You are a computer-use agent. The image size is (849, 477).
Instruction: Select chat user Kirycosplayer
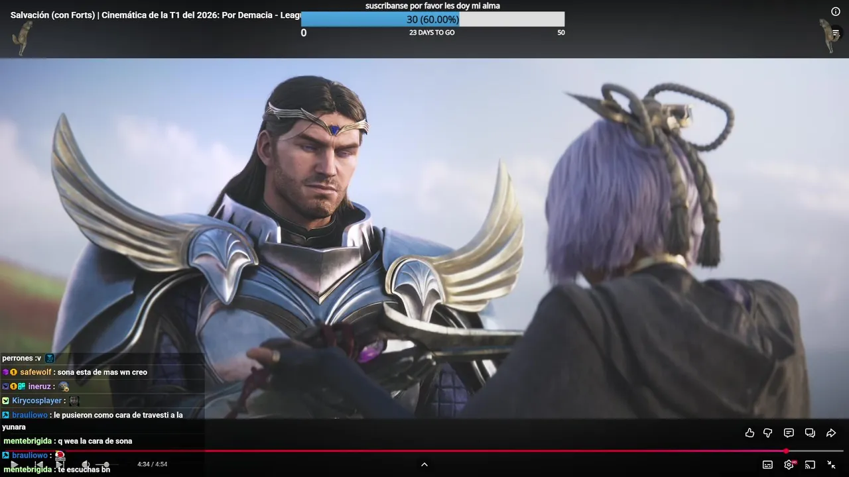pos(36,401)
